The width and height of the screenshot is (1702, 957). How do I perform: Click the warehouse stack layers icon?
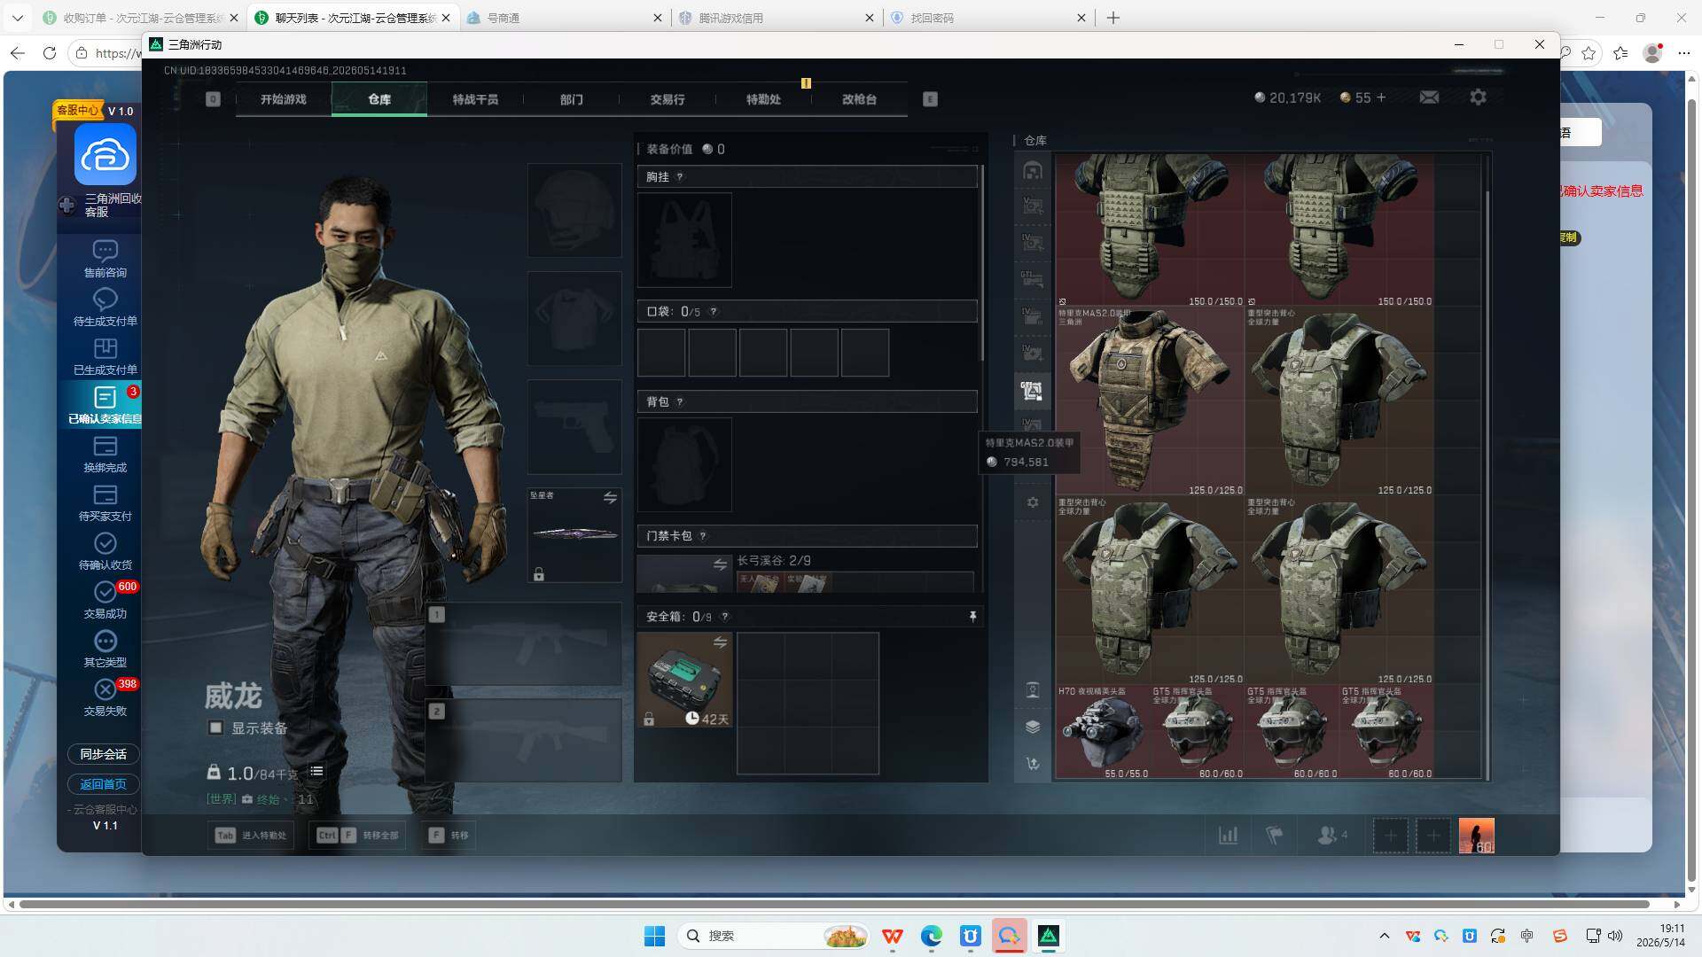(1033, 727)
